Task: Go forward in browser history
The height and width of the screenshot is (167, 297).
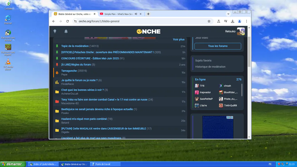Action: (60, 21)
